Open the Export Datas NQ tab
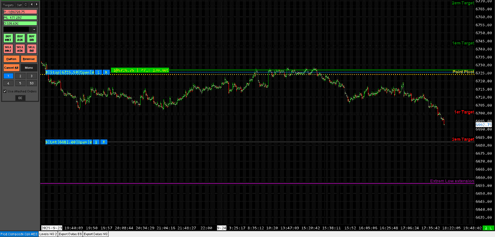 (96, 234)
